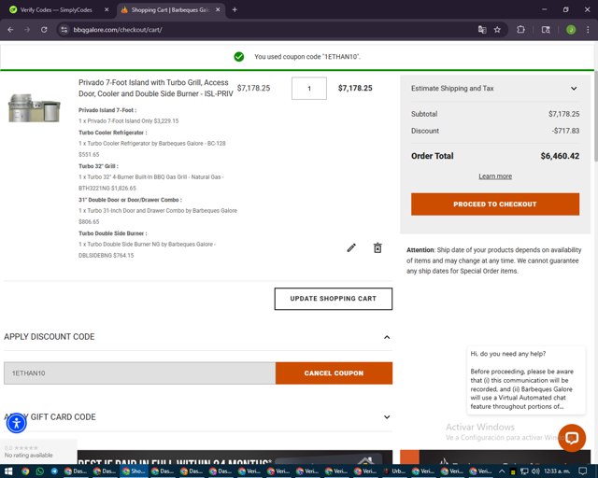Open the Windows Start menu

coord(8,471)
